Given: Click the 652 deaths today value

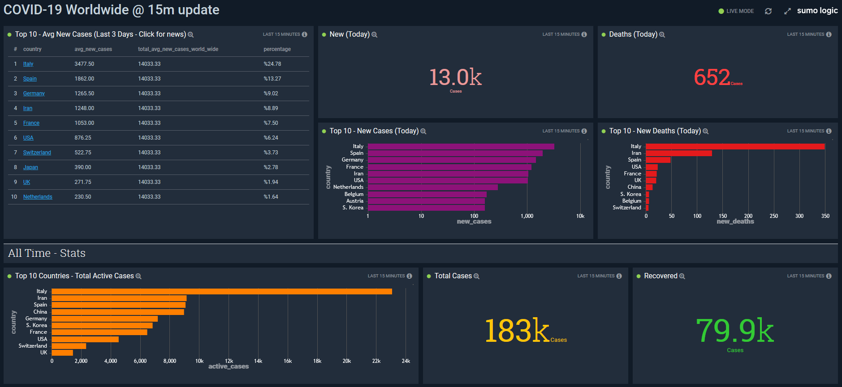Looking at the screenshot, I should [712, 77].
